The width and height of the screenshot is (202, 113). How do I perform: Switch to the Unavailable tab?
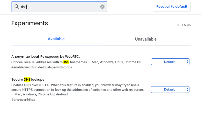pos(146,39)
